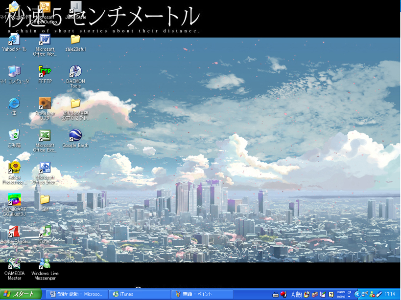This screenshot has height=300, width=401.
Task: Select the iTunes desktop shortcut
Action: pyautogui.click(x=45, y=235)
